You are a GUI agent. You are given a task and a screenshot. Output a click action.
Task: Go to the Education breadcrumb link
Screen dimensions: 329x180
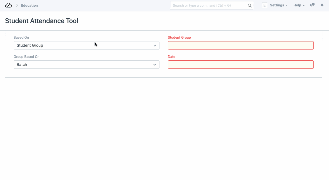pyautogui.click(x=29, y=5)
